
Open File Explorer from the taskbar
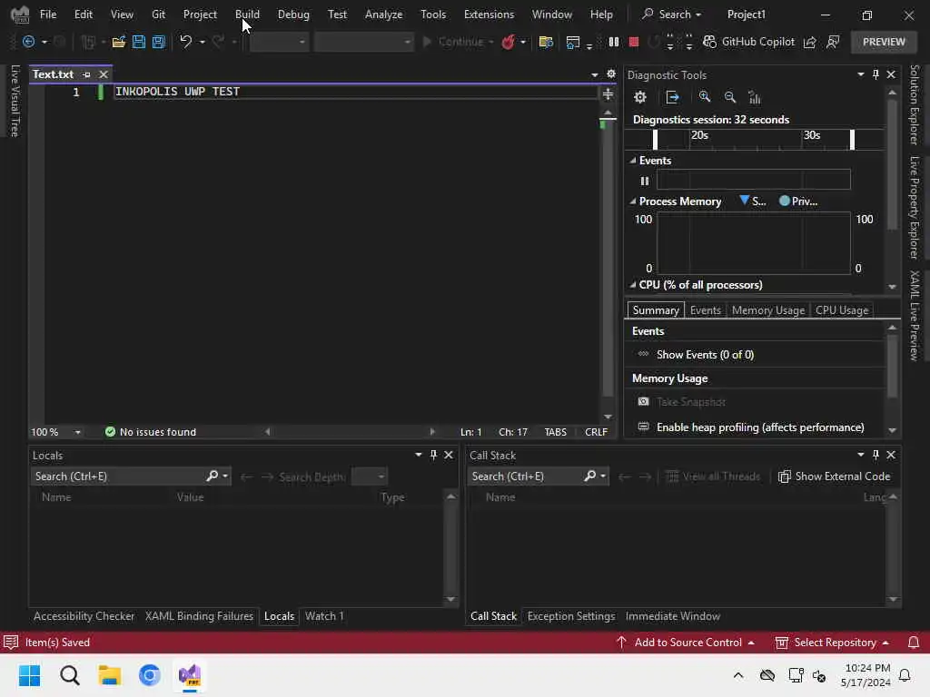click(x=110, y=675)
